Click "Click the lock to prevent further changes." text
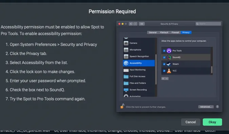Viewport: 229px width, 134px height. (x=146, y=107)
